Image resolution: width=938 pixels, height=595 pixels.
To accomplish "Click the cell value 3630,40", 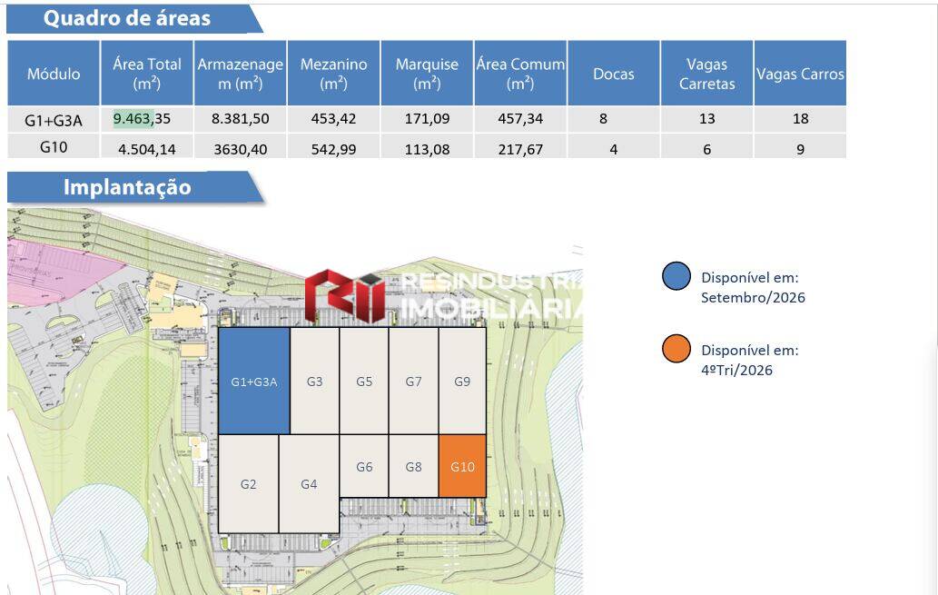I will click(240, 149).
